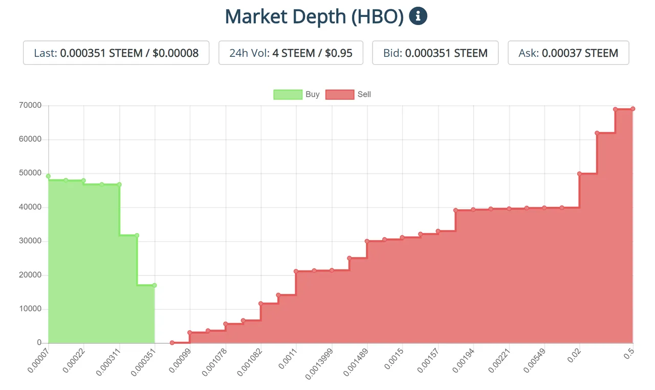Click the sell data point above 0.02
The height and width of the screenshot is (390, 655).
(x=579, y=174)
